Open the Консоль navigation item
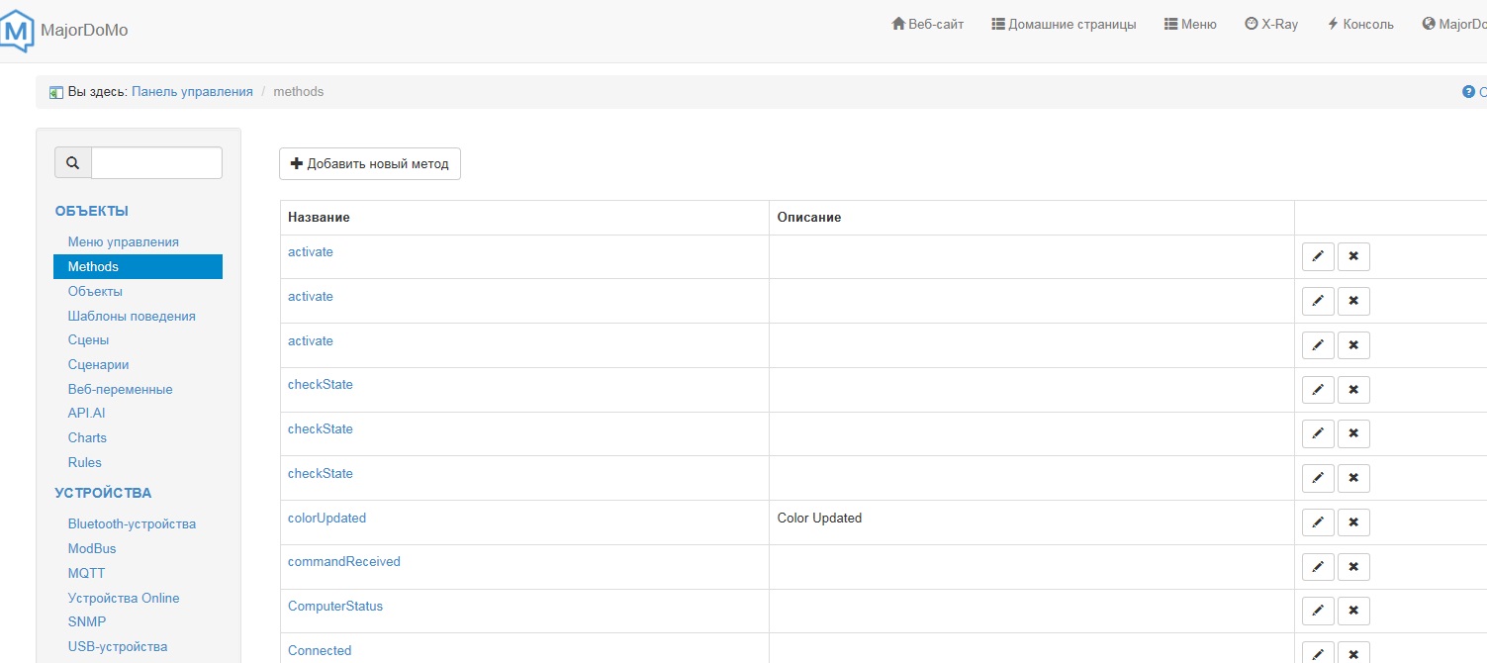Image resolution: width=1487 pixels, height=663 pixels. click(1360, 25)
